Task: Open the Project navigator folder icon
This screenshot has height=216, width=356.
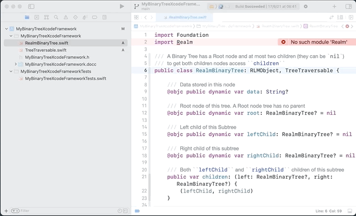Action: point(27,17)
